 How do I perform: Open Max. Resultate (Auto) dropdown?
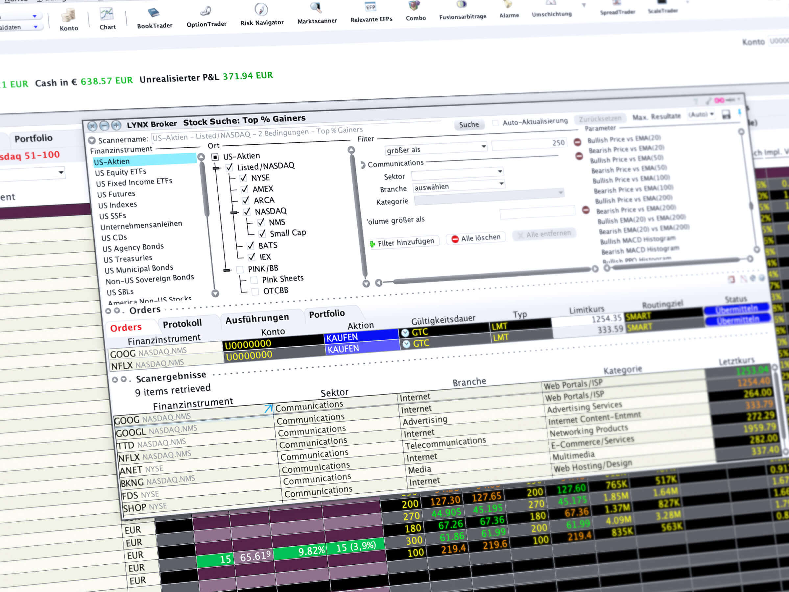coord(701,114)
